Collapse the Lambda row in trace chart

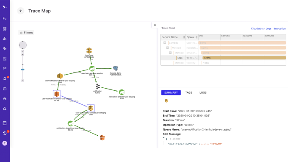tap(165, 43)
